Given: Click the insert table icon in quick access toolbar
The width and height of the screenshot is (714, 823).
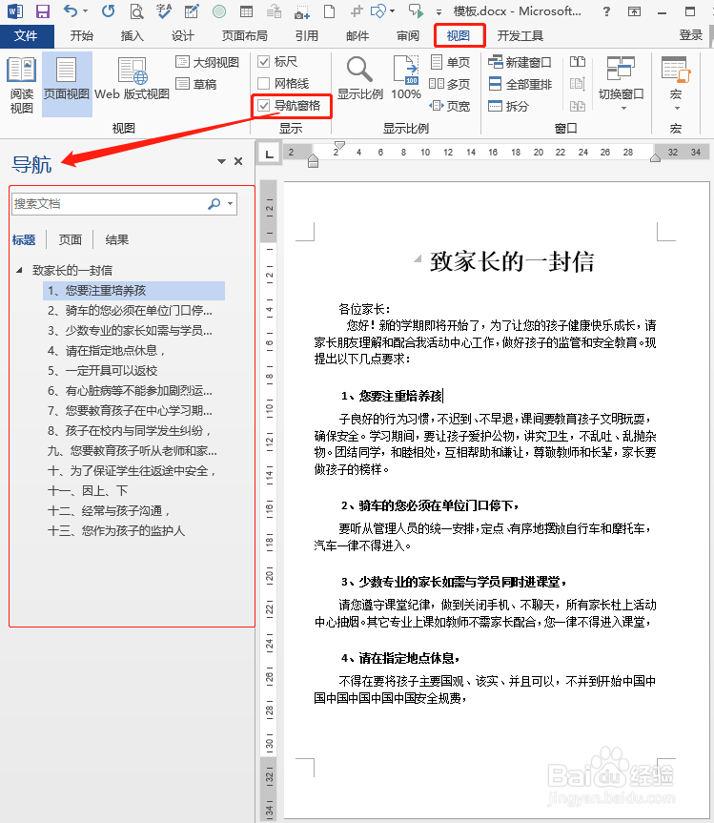Looking at the screenshot, I should click(246, 11).
